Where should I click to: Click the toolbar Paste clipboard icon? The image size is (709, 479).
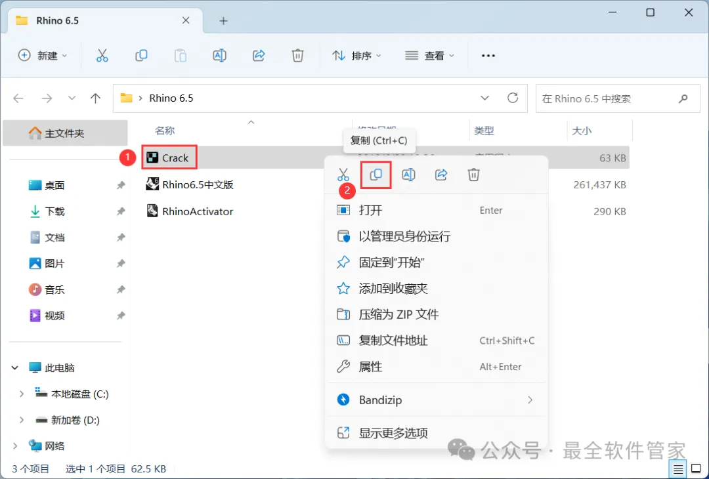(x=181, y=56)
